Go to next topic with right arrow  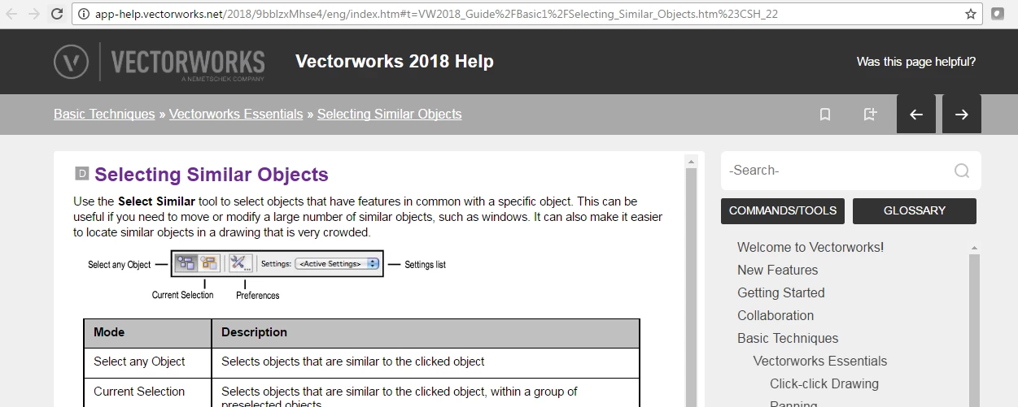(x=962, y=115)
